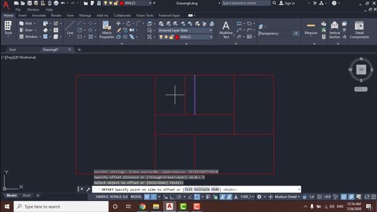Select the Rotate tool icon
The width and height of the screenshot is (377, 212).
[x=128, y=24]
